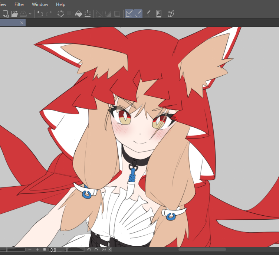Image resolution: width=279 pixels, height=255 pixels.
Task: Click the Scale/Rotate transform icon
Action: (x=88, y=14)
